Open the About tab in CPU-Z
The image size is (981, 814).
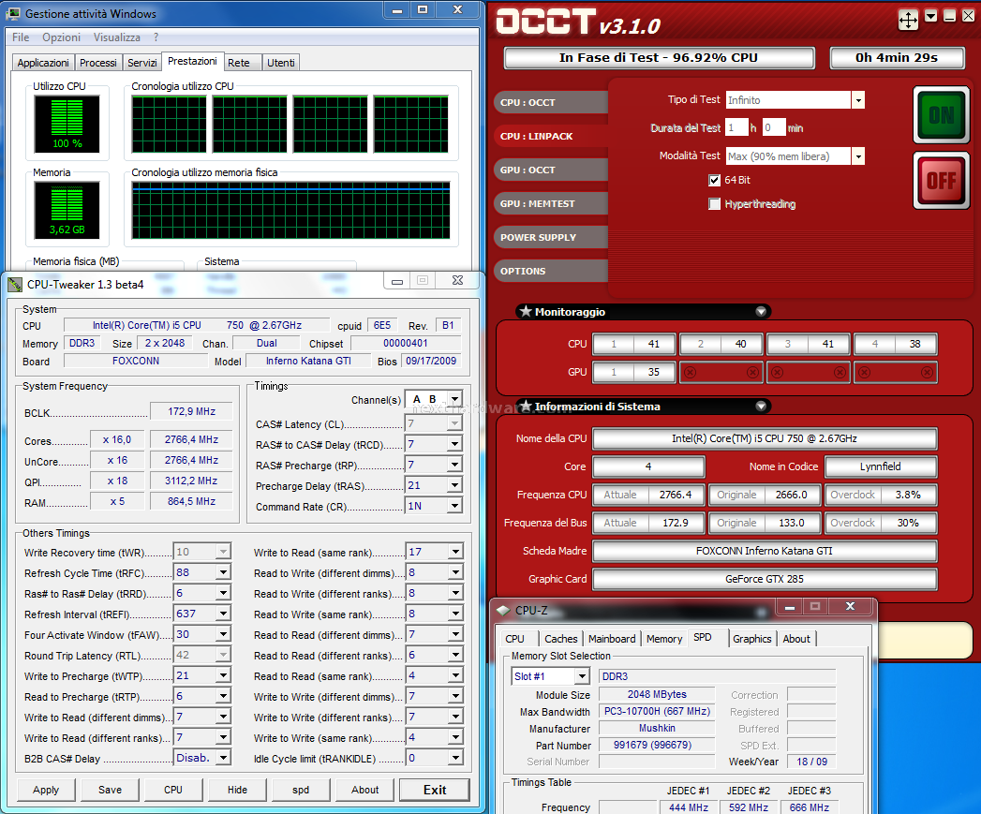(796, 639)
